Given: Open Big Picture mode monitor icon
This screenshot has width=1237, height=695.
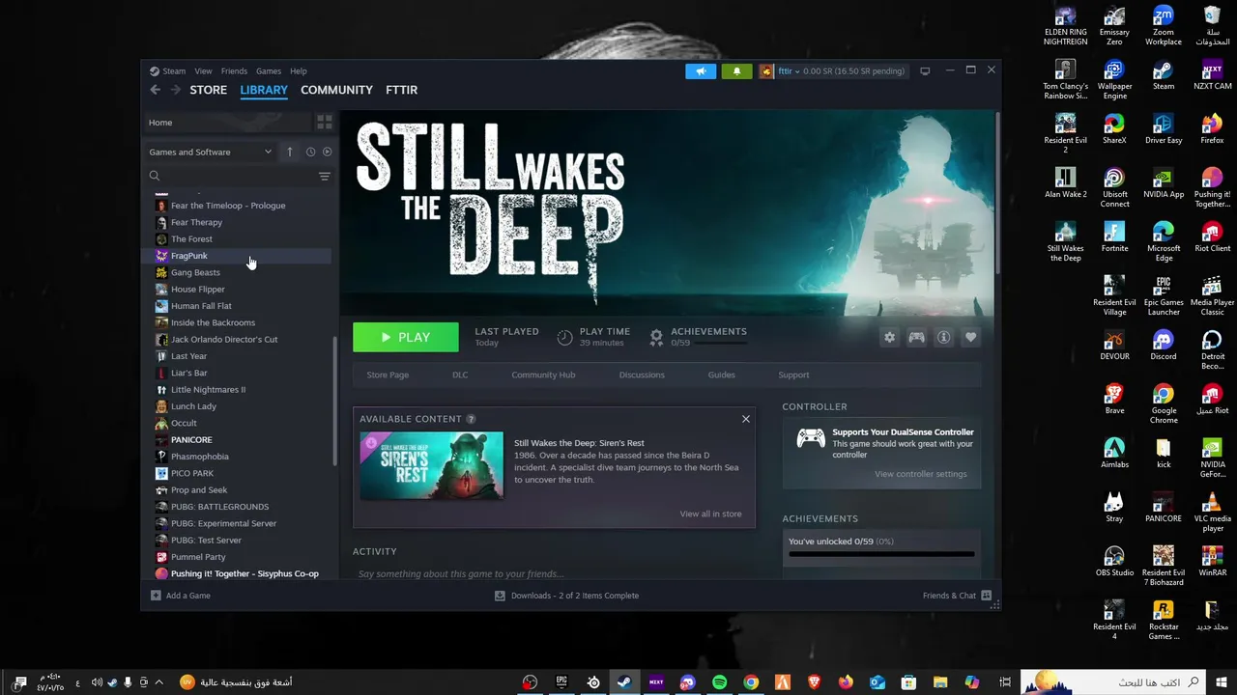Looking at the screenshot, I should click(925, 70).
